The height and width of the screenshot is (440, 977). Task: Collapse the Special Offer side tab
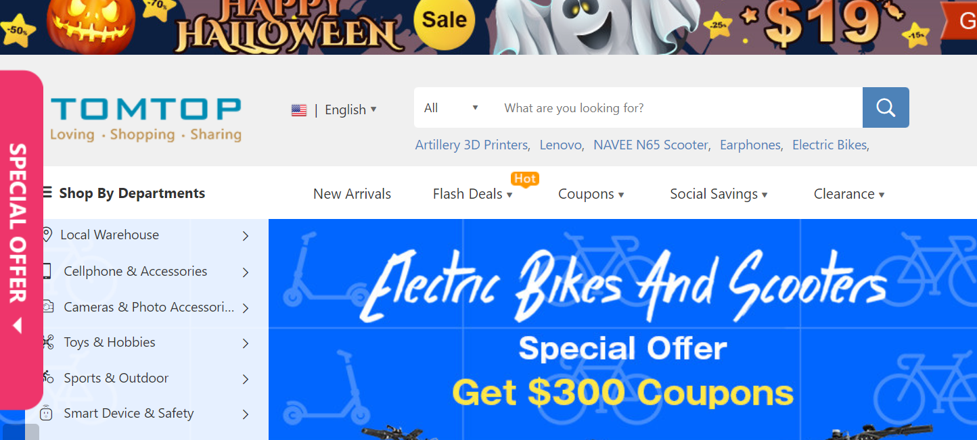18,326
